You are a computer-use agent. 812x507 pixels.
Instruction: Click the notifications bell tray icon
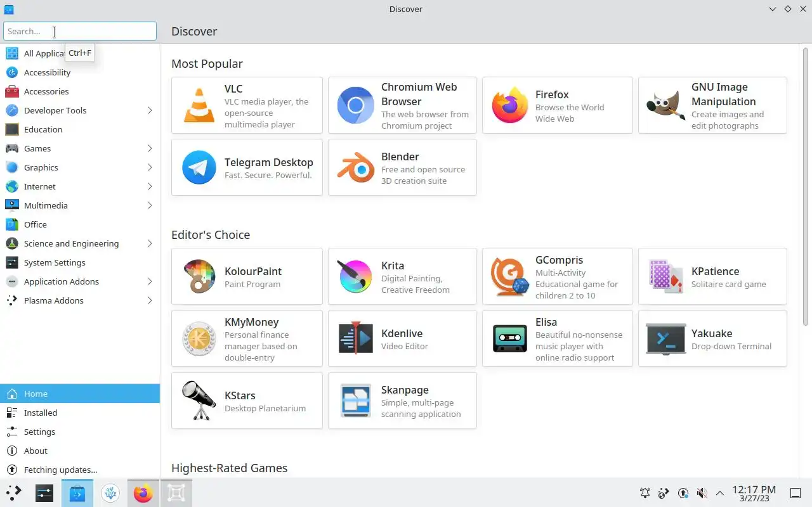(x=645, y=493)
